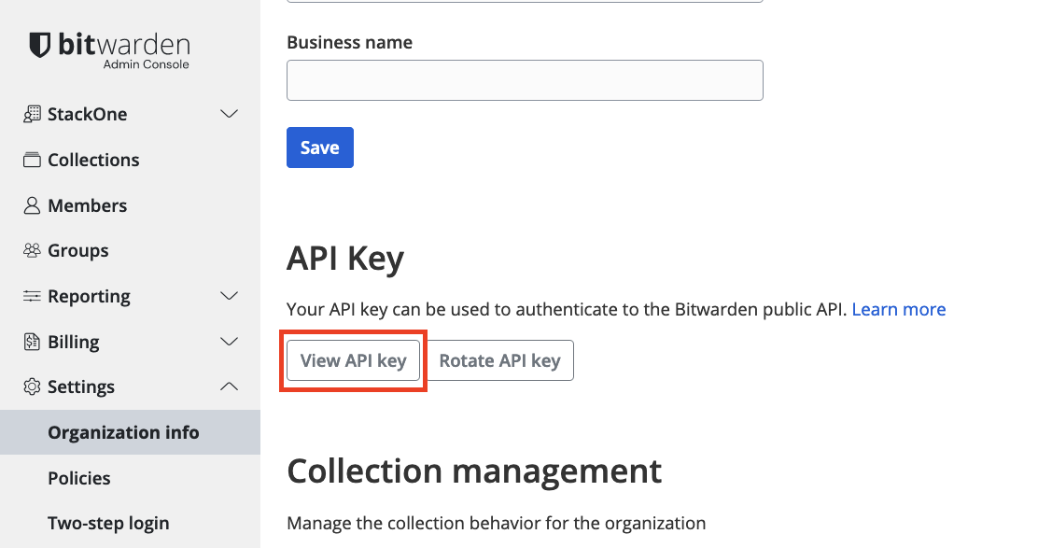1038x548 pixels.
Task: Navigate to the Policies settings page
Action: point(79,478)
